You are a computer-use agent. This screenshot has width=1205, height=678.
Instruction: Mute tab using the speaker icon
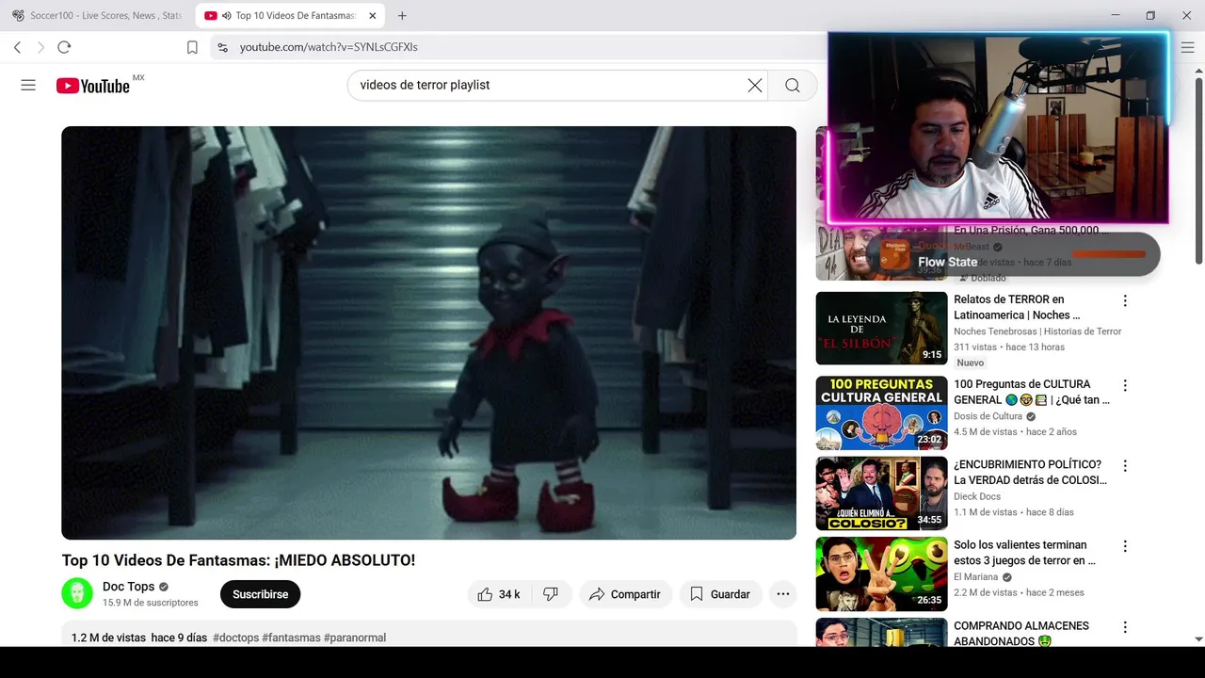tap(227, 16)
